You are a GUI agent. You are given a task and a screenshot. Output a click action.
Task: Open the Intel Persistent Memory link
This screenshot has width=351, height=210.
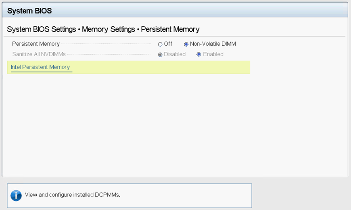click(x=40, y=67)
